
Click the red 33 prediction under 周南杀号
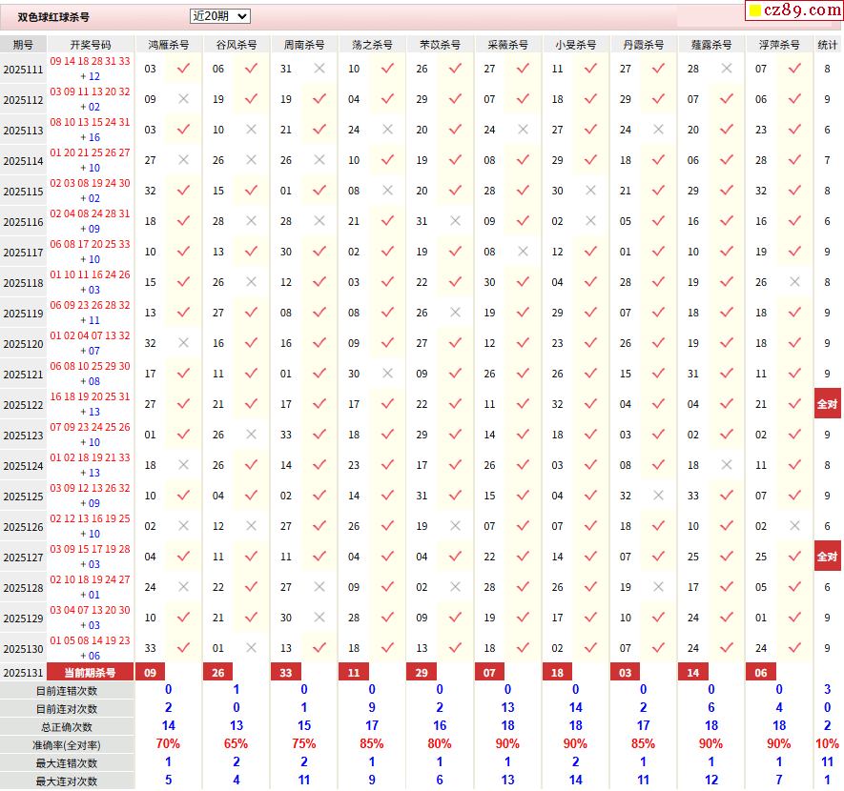pyautogui.click(x=286, y=672)
